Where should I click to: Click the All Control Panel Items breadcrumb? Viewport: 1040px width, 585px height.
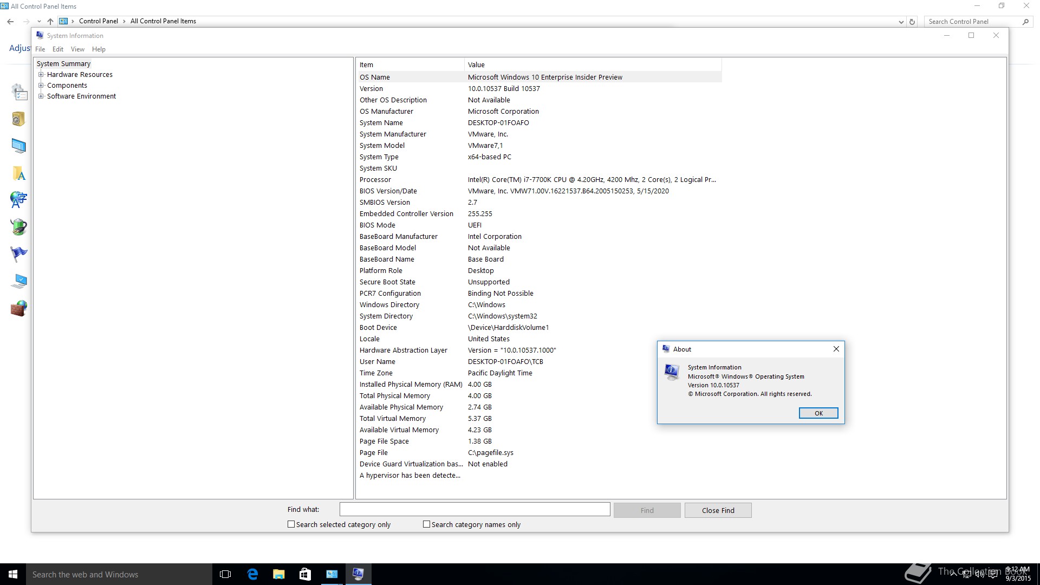[x=163, y=21]
